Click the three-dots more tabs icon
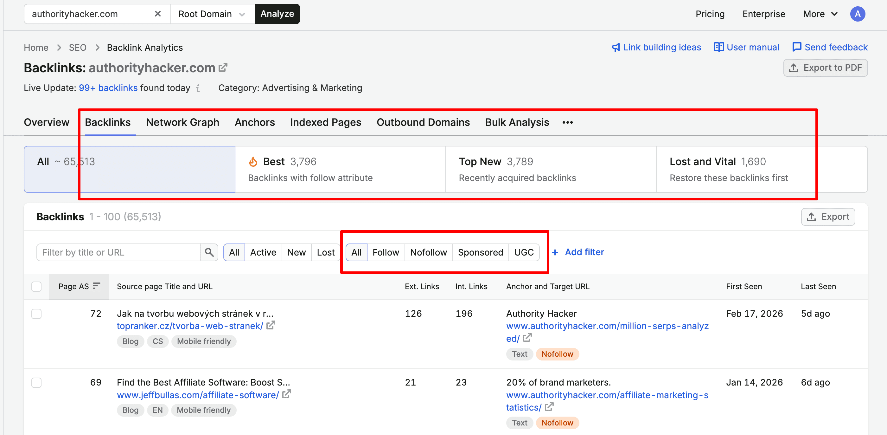 tap(567, 122)
